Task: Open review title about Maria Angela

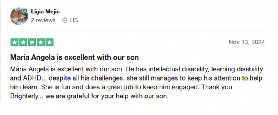Action: (74, 57)
